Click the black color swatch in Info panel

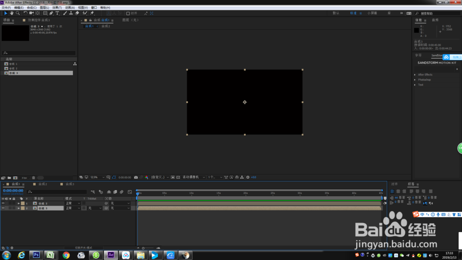tap(416, 30)
